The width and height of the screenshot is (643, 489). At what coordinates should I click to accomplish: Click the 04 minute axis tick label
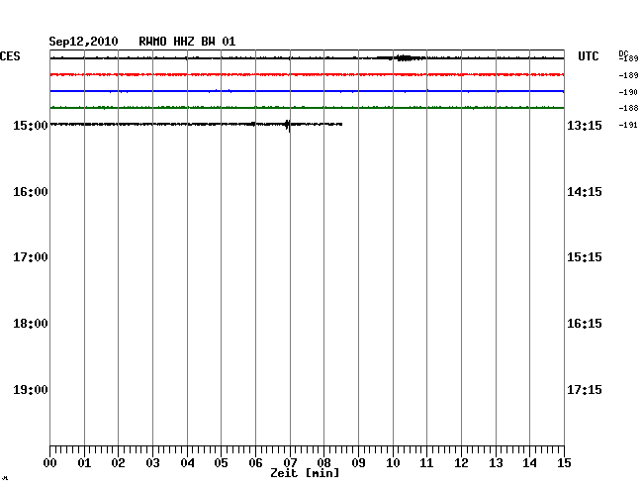[x=187, y=463]
